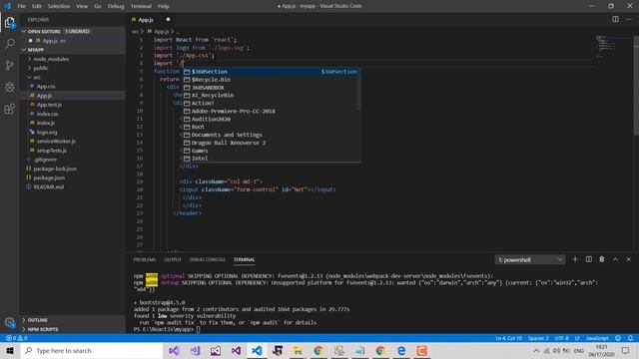Viewport: 639px width, 359px height.
Task: Open the Selection menu
Action: pyautogui.click(x=59, y=6)
